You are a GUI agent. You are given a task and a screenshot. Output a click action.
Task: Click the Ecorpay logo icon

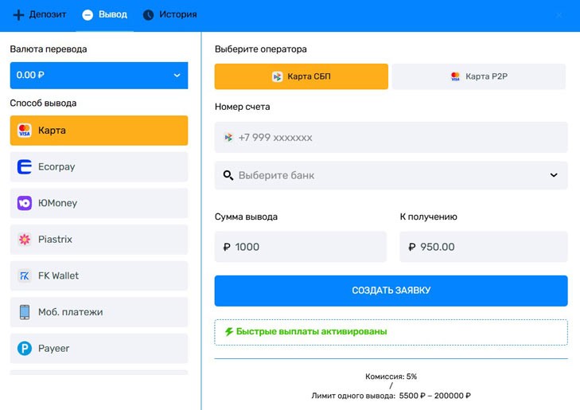(x=24, y=167)
